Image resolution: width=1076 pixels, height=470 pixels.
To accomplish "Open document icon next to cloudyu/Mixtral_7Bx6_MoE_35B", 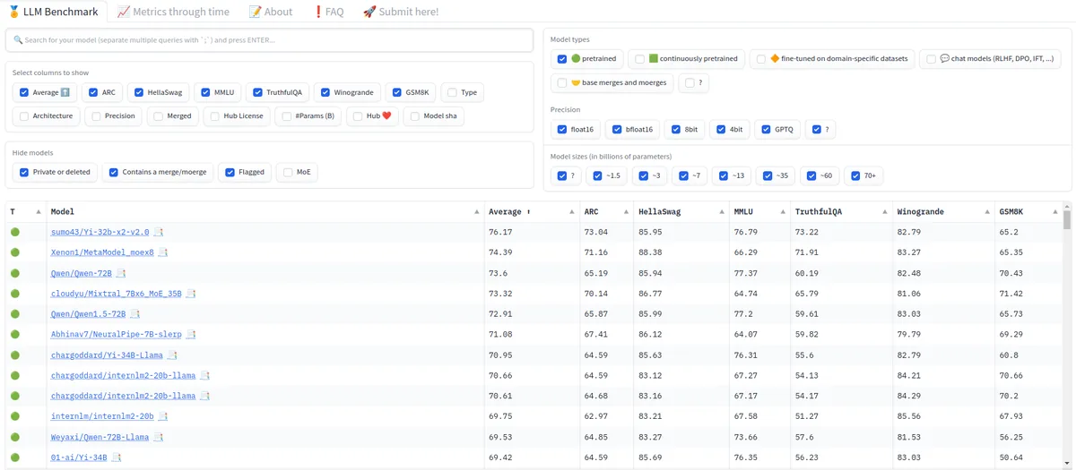I will pyautogui.click(x=191, y=294).
